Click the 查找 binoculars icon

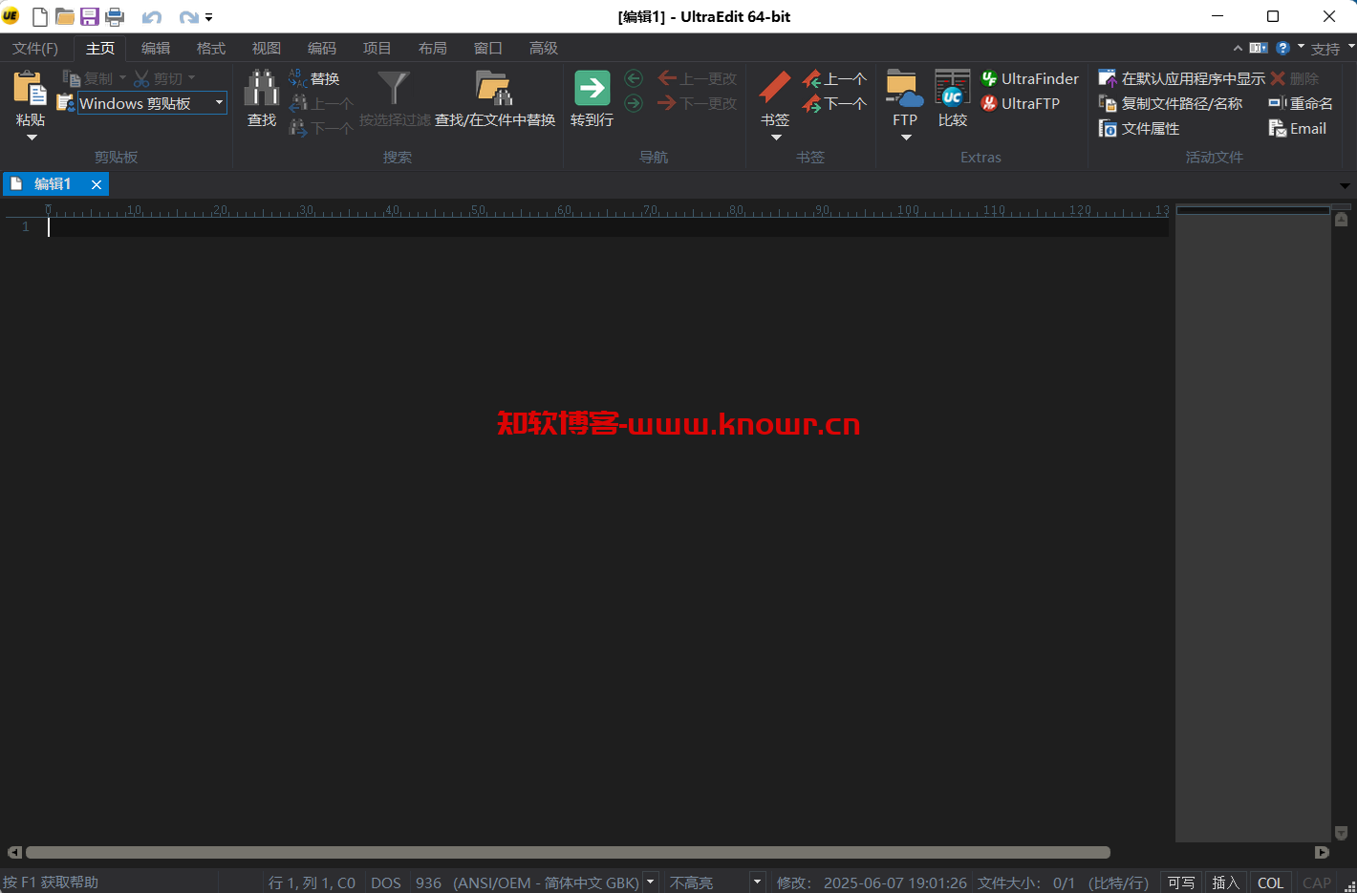(261, 88)
